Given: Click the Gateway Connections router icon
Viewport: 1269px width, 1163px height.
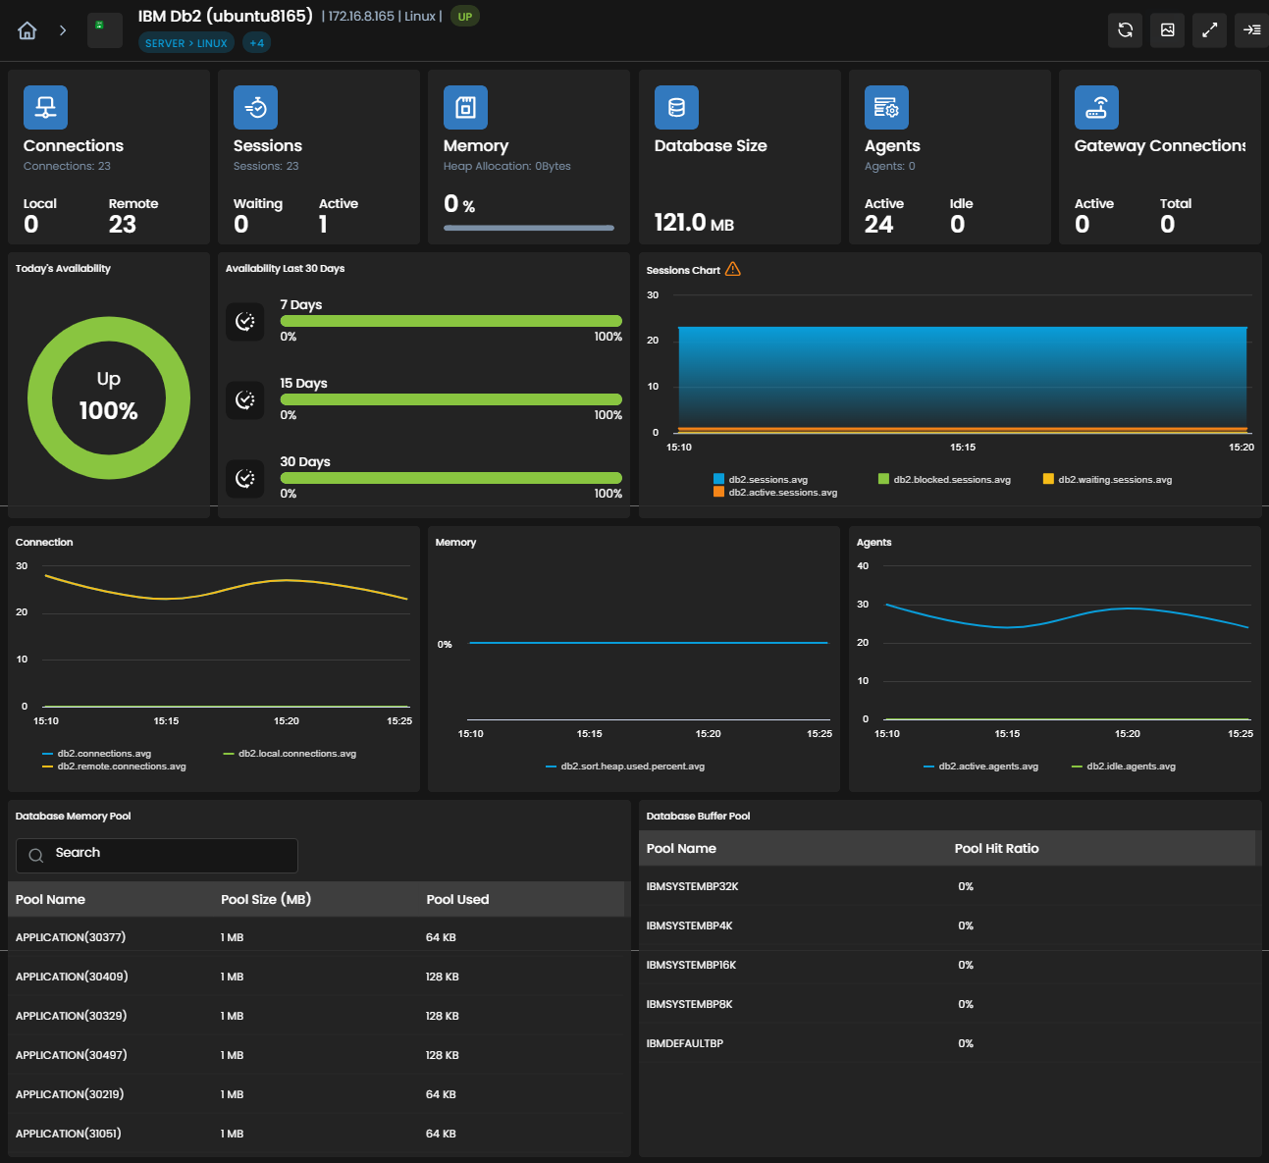Looking at the screenshot, I should pyautogui.click(x=1096, y=108).
